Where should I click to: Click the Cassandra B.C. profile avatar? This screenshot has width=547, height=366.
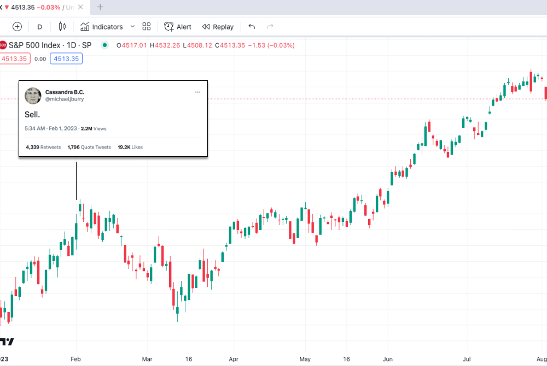33,96
